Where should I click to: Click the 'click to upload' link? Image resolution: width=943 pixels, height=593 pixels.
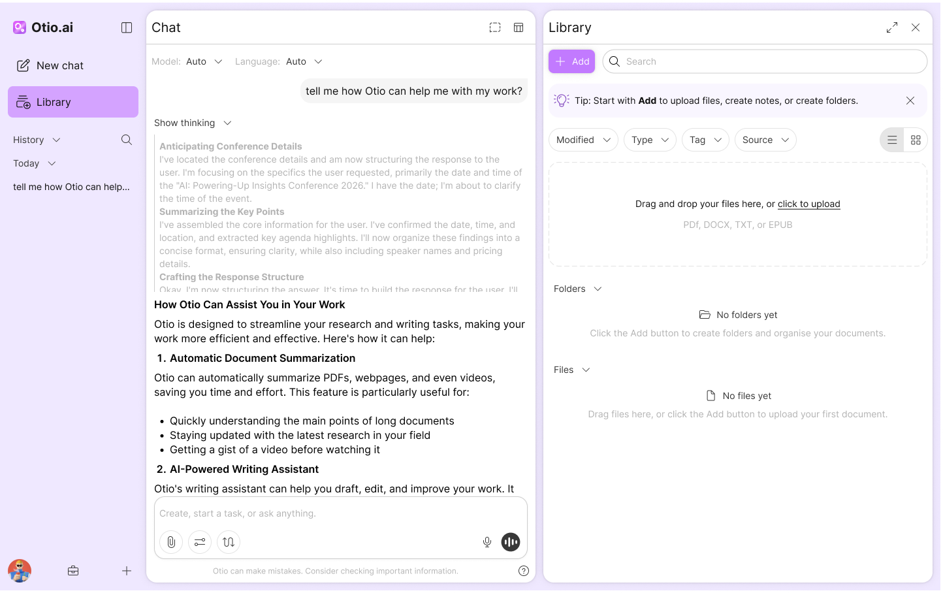coord(808,204)
